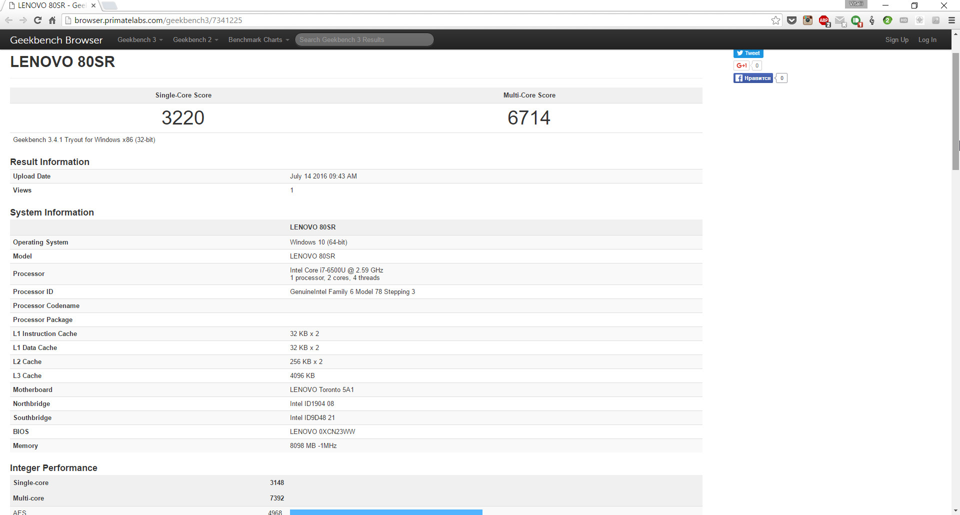960x515 pixels.
Task: Click the integer multi-core score 7392
Action: (x=277, y=498)
